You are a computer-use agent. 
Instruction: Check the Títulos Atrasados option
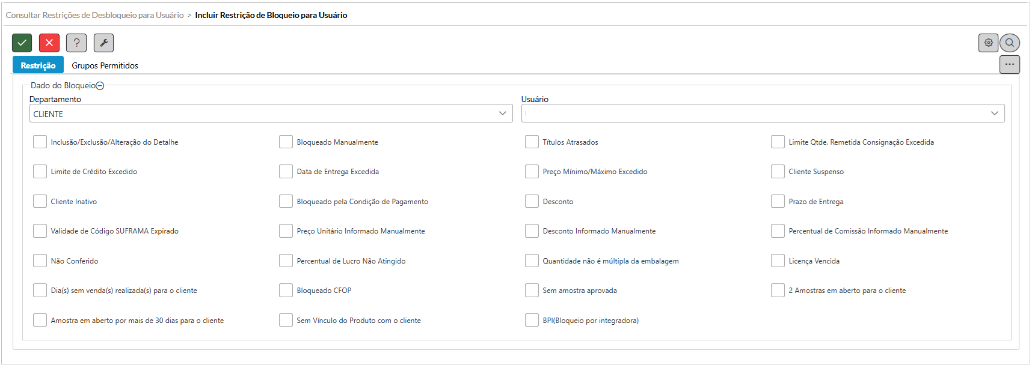click(x=532, y=142)
